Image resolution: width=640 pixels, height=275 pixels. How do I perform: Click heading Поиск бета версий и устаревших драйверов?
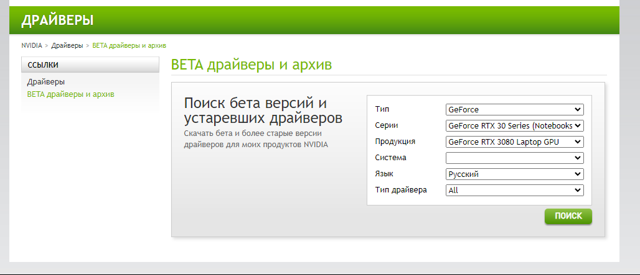tap(263, 110)
